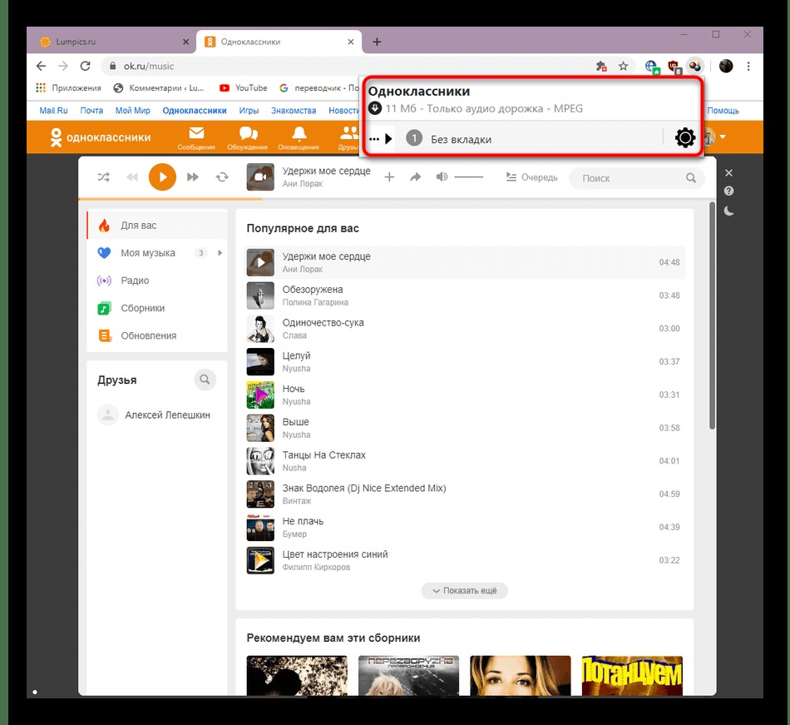This screenshot has width=790, height=725.
Task: Open the Помощь link
Action: [x=723, y=111]
